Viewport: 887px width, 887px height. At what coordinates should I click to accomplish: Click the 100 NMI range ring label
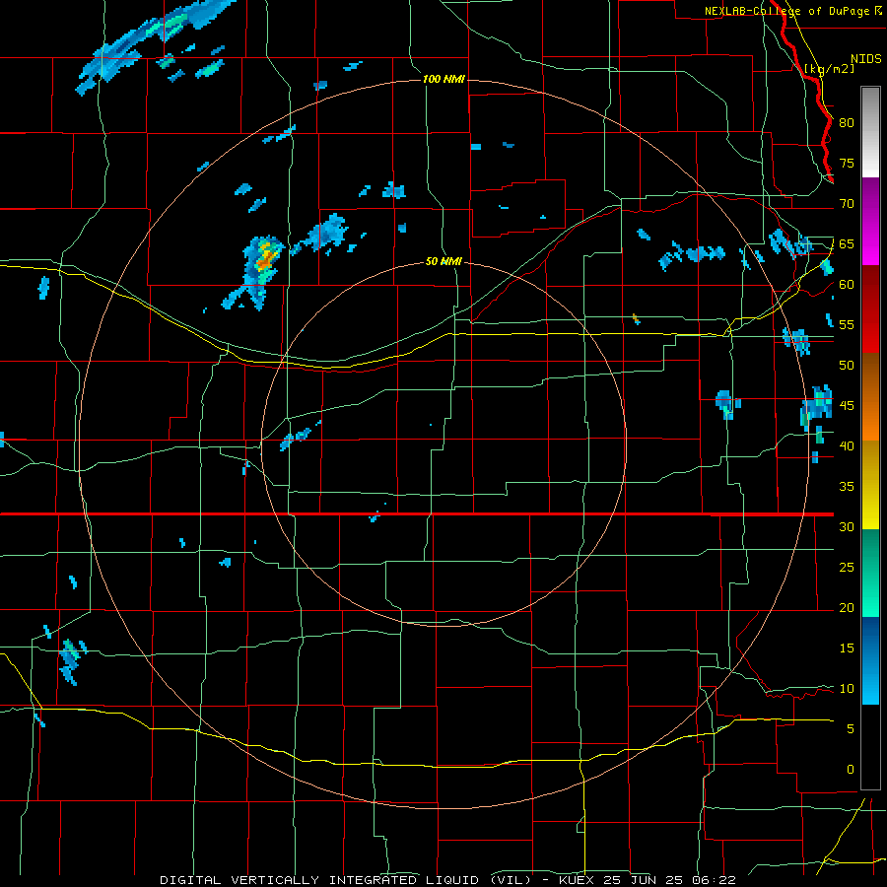point(443,79)
